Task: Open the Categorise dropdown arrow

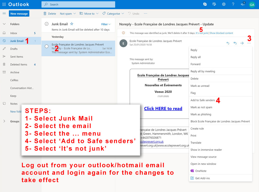Action: (x=123, y=13)
